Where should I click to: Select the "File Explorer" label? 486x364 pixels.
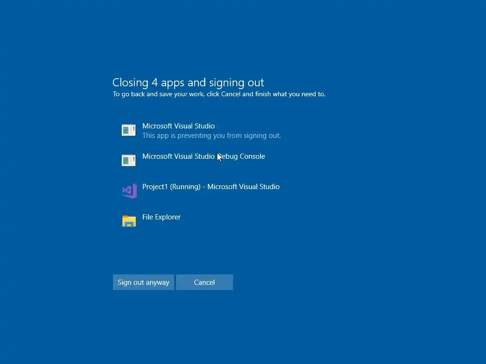click(161, 217)
